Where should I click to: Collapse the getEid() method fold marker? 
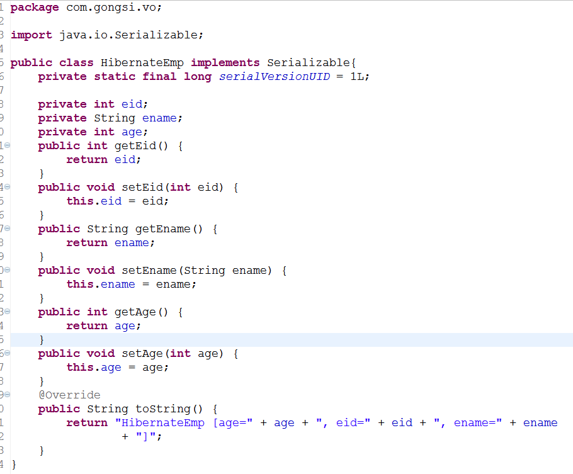[x=7, y=145]
